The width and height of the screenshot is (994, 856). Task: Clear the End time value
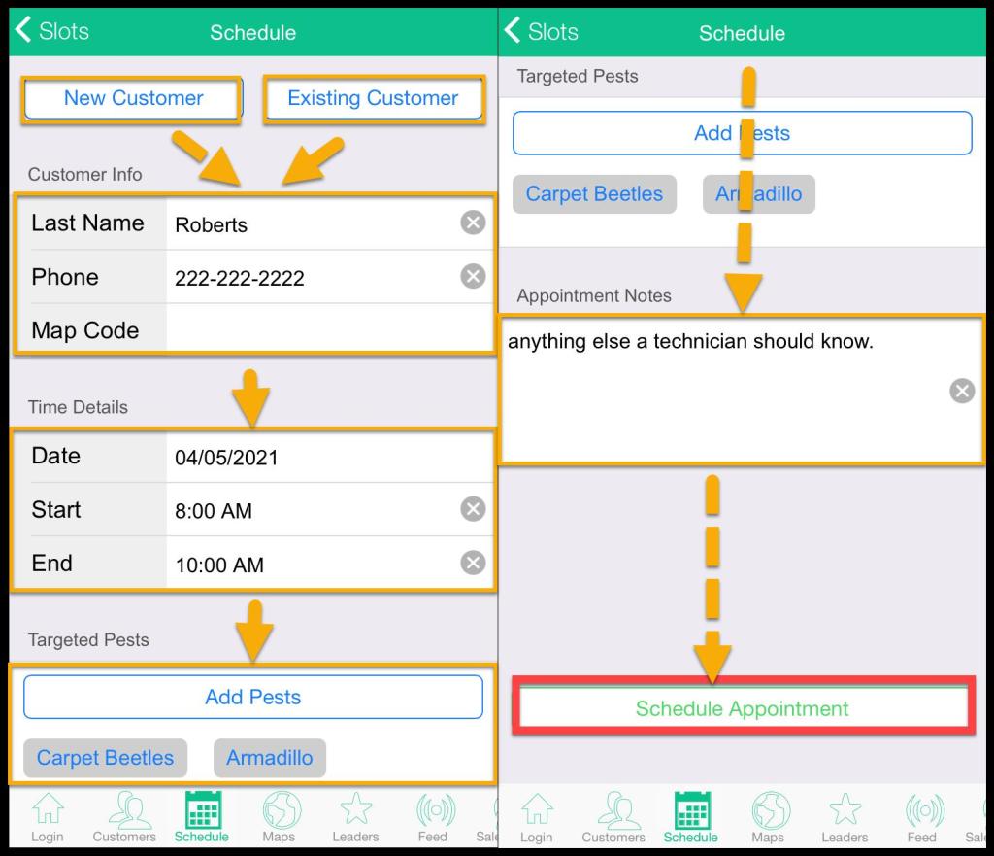[x=472, y=564]
